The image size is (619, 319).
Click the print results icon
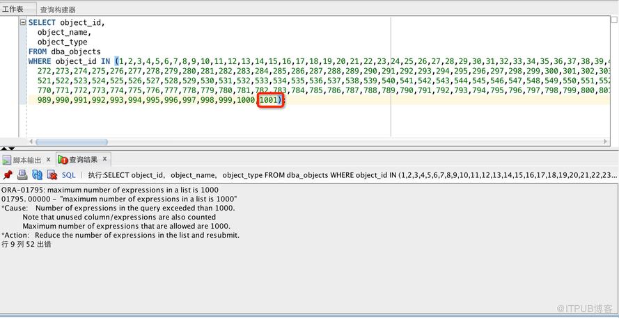(22, 175)
